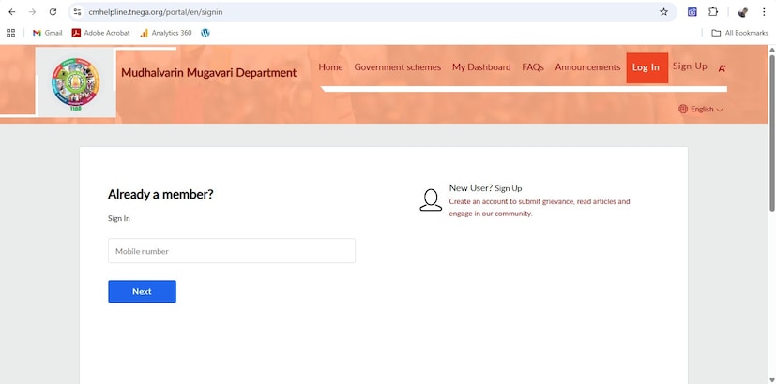776x384 pixels.
Task: Expand the English language dropdown
Action: [x=701, y=110]
